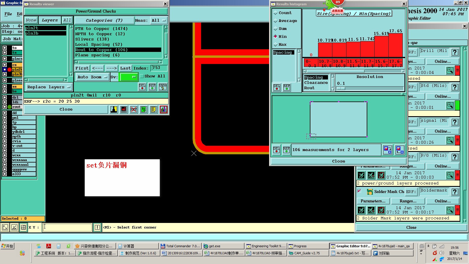Click the DEL icon in Results viewer
The image size is (469, 264).
click(142, 87)
